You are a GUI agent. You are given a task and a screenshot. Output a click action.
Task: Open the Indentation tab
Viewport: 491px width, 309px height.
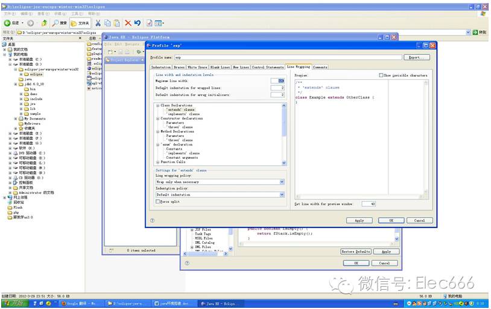click(161, 67)
